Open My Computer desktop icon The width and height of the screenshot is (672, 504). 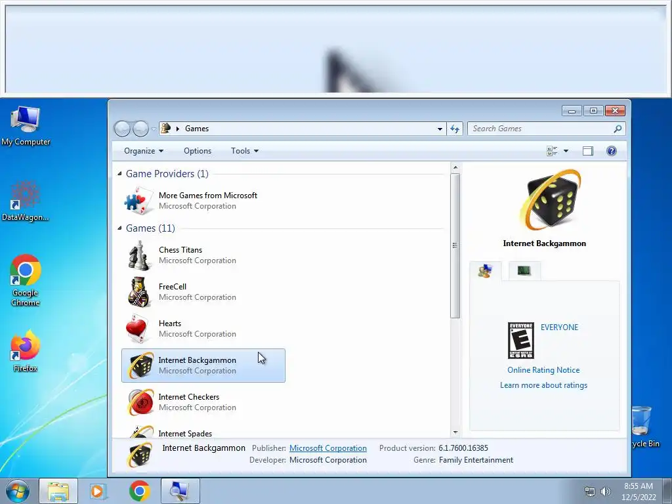pos(26,125)
